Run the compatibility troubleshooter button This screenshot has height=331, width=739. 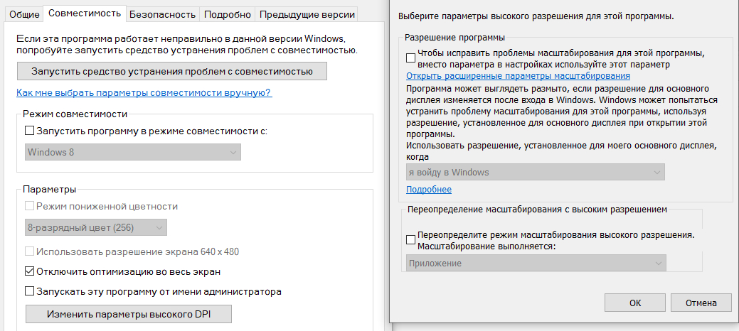point(171,71)
